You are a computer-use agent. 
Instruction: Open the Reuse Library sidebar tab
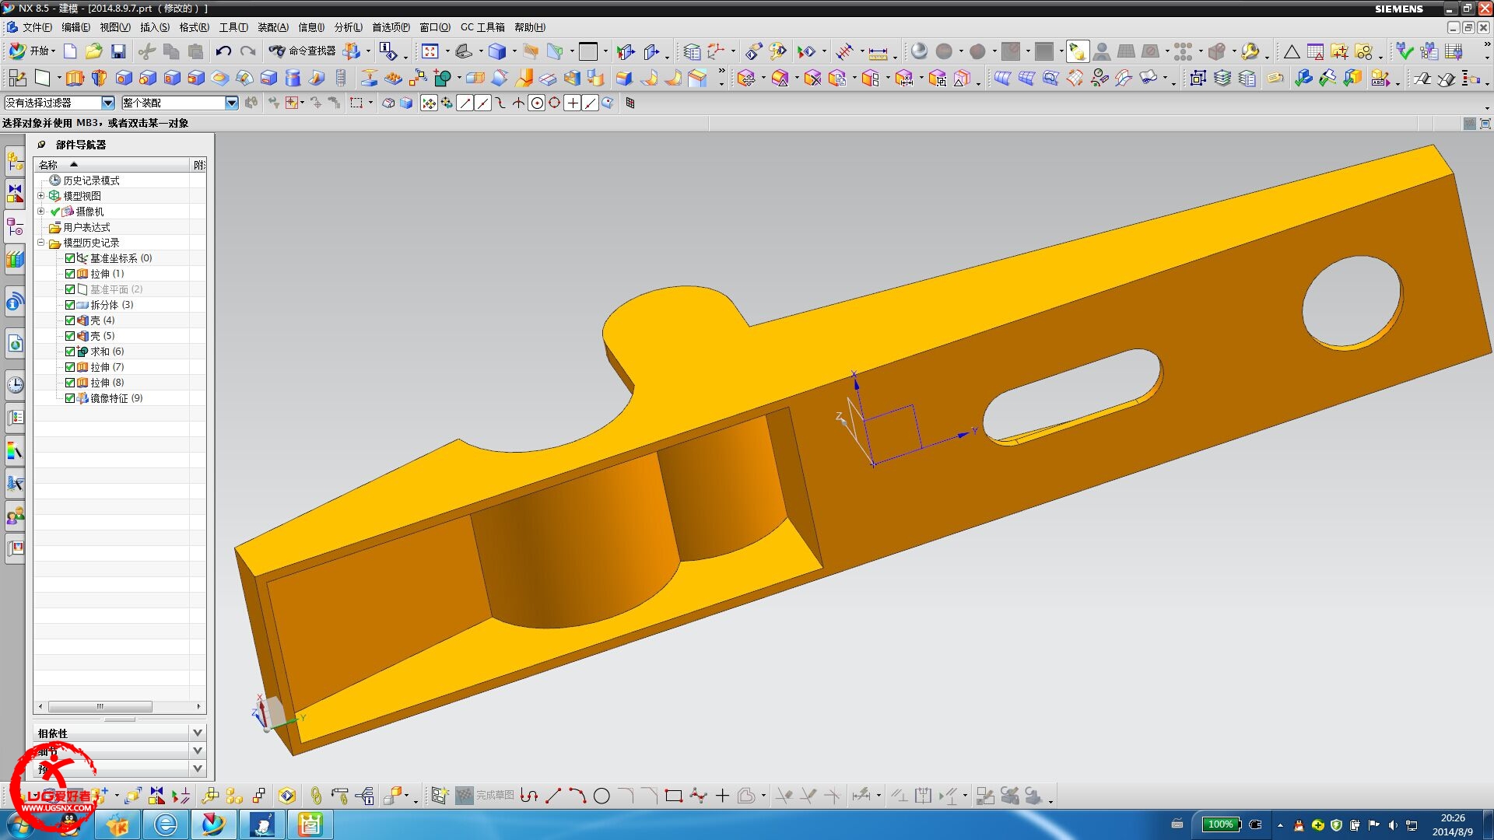pyautogui.click(x=15, y=259)
